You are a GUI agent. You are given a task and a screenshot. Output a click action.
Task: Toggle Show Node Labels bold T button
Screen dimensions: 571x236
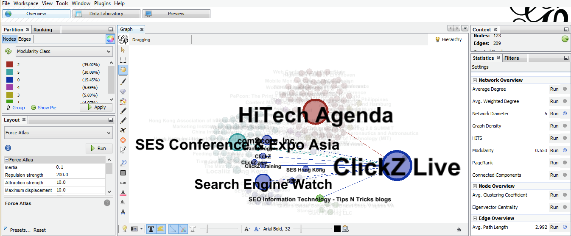(151, 229)
